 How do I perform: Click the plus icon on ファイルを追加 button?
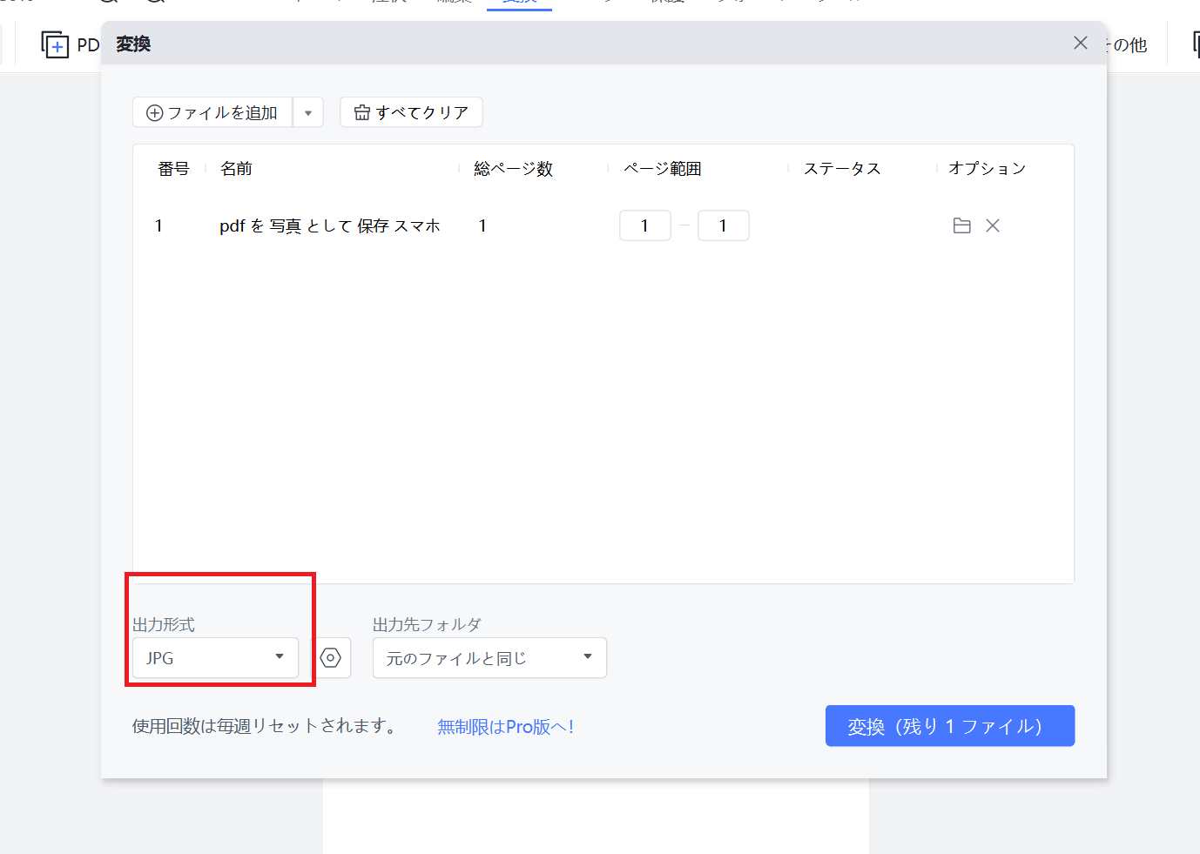(154, 111)
